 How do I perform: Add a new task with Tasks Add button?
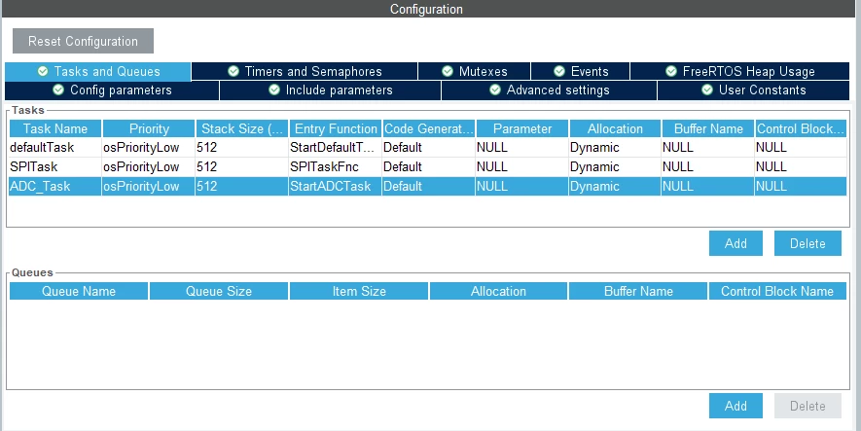point(735,243)
